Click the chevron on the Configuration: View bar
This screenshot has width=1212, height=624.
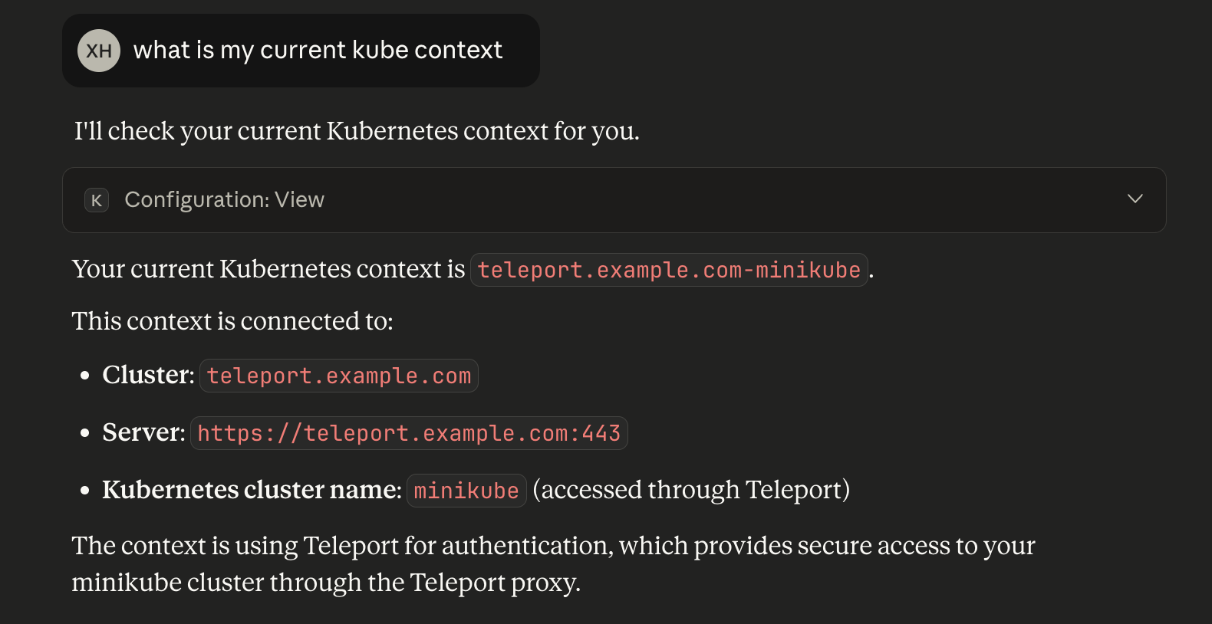click(1135, 199)
